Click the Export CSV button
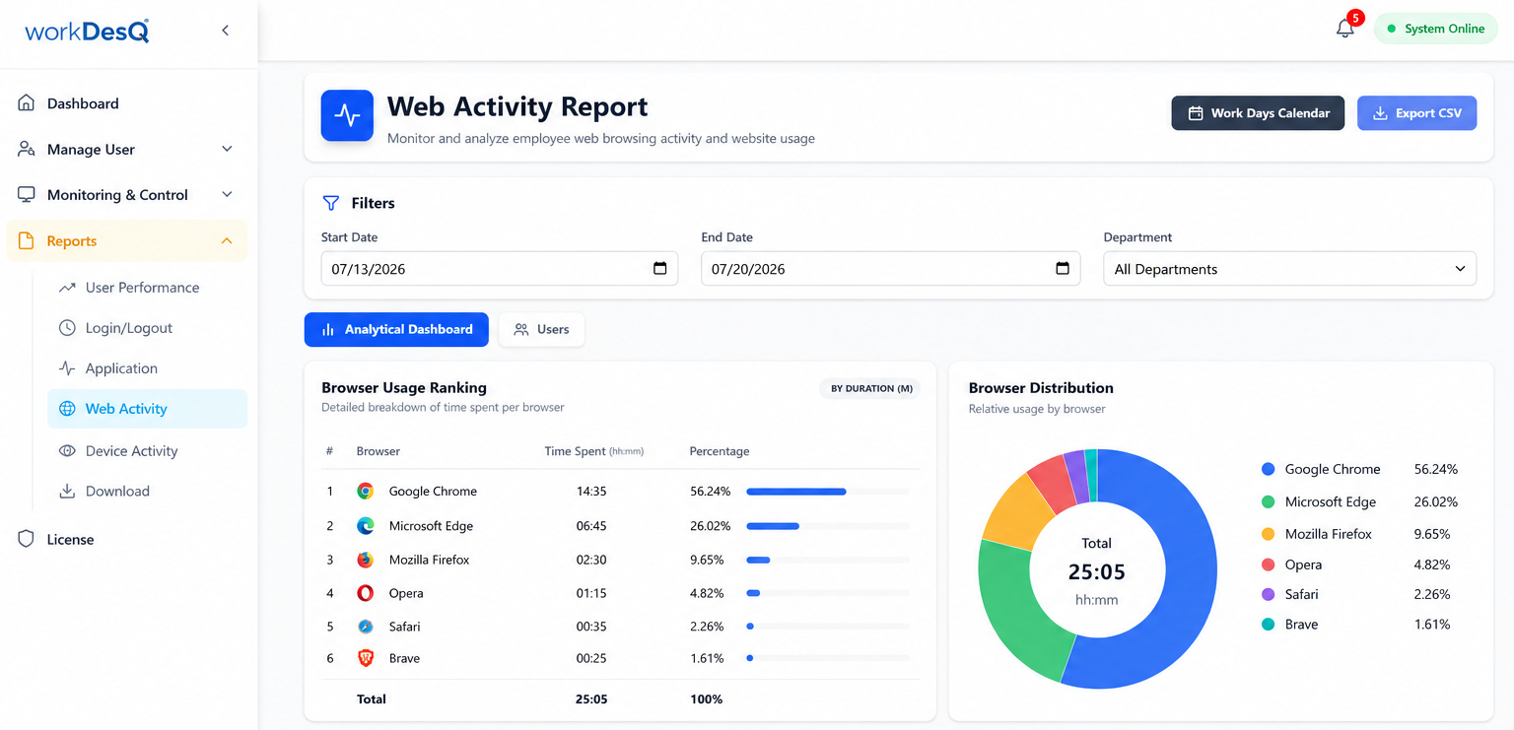1514x730 pixels. 1417,113
